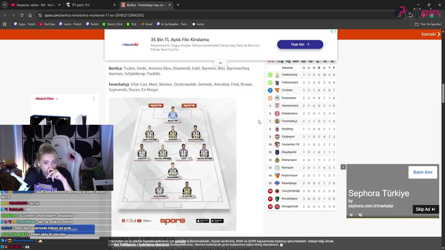Click Satın Alın on Sephora ad
Screen dimensions: 445x250
tap(423, 172)
